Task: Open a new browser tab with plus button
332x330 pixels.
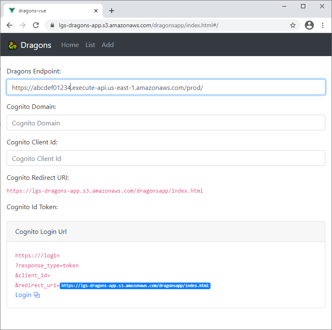Action: coord(111,10)
